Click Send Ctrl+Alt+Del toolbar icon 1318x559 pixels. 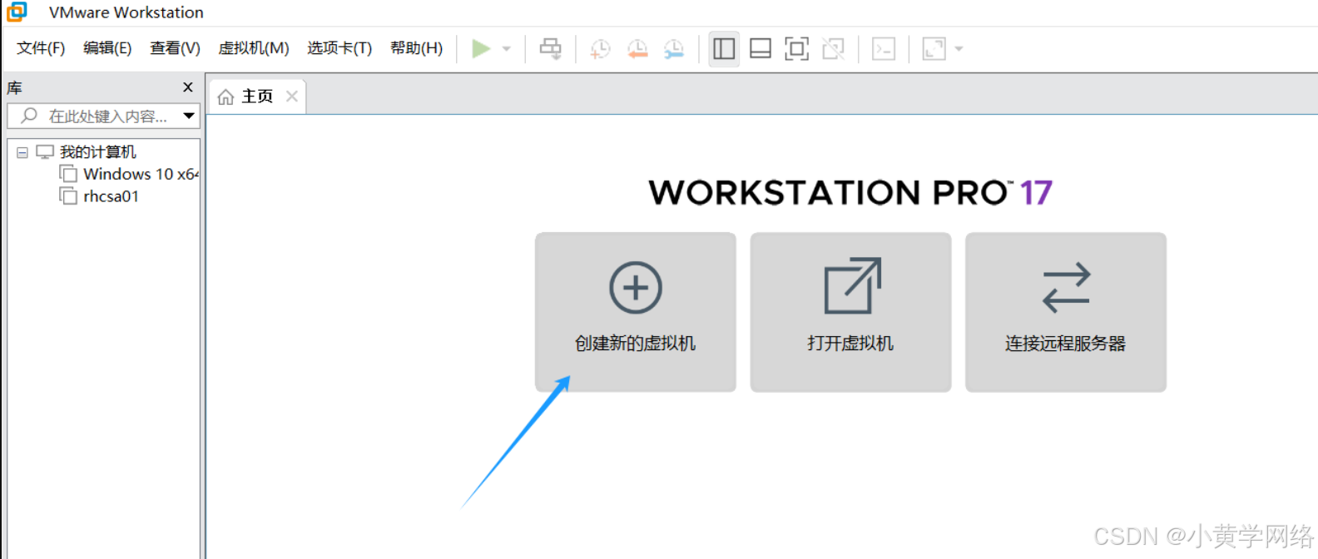tap(550, 48)
